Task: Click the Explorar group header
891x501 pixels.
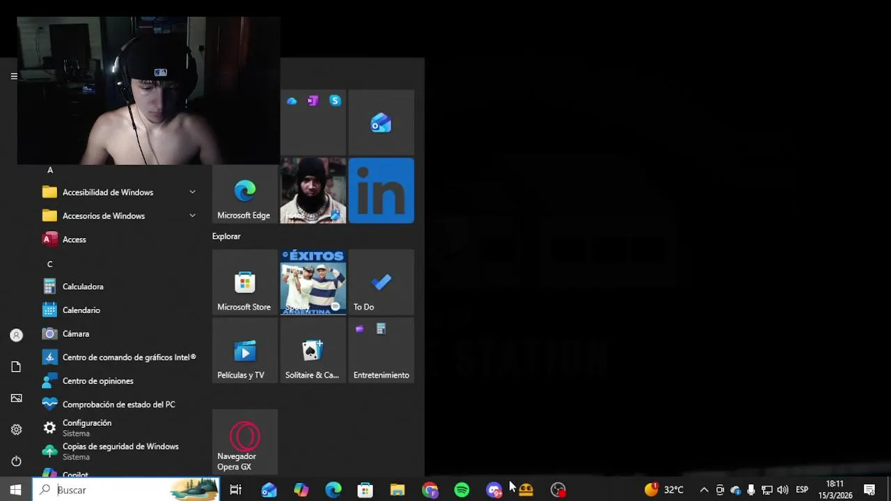Action: (x=226, y=237)
